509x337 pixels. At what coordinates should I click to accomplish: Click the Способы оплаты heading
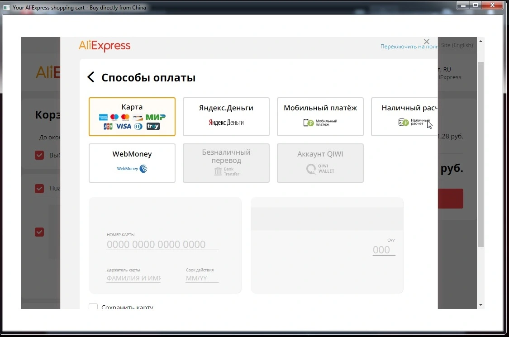pos(148,78)
